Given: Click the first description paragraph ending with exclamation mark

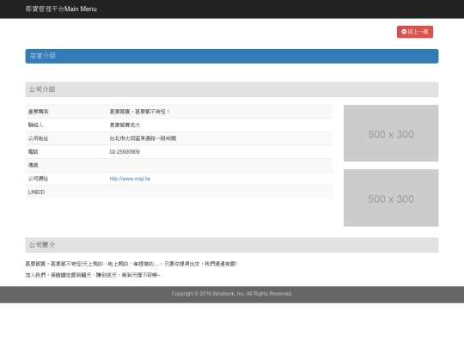Looking at the screenshot, I should click(131, 264).
